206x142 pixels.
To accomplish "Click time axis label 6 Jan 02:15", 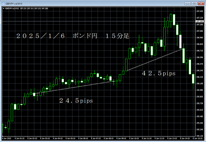I will click(32, 138).
